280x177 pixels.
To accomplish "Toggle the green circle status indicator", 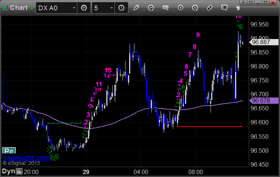I will pos(31,8).
